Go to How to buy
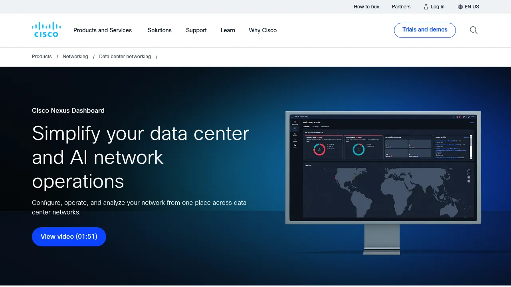 point(366,7)
